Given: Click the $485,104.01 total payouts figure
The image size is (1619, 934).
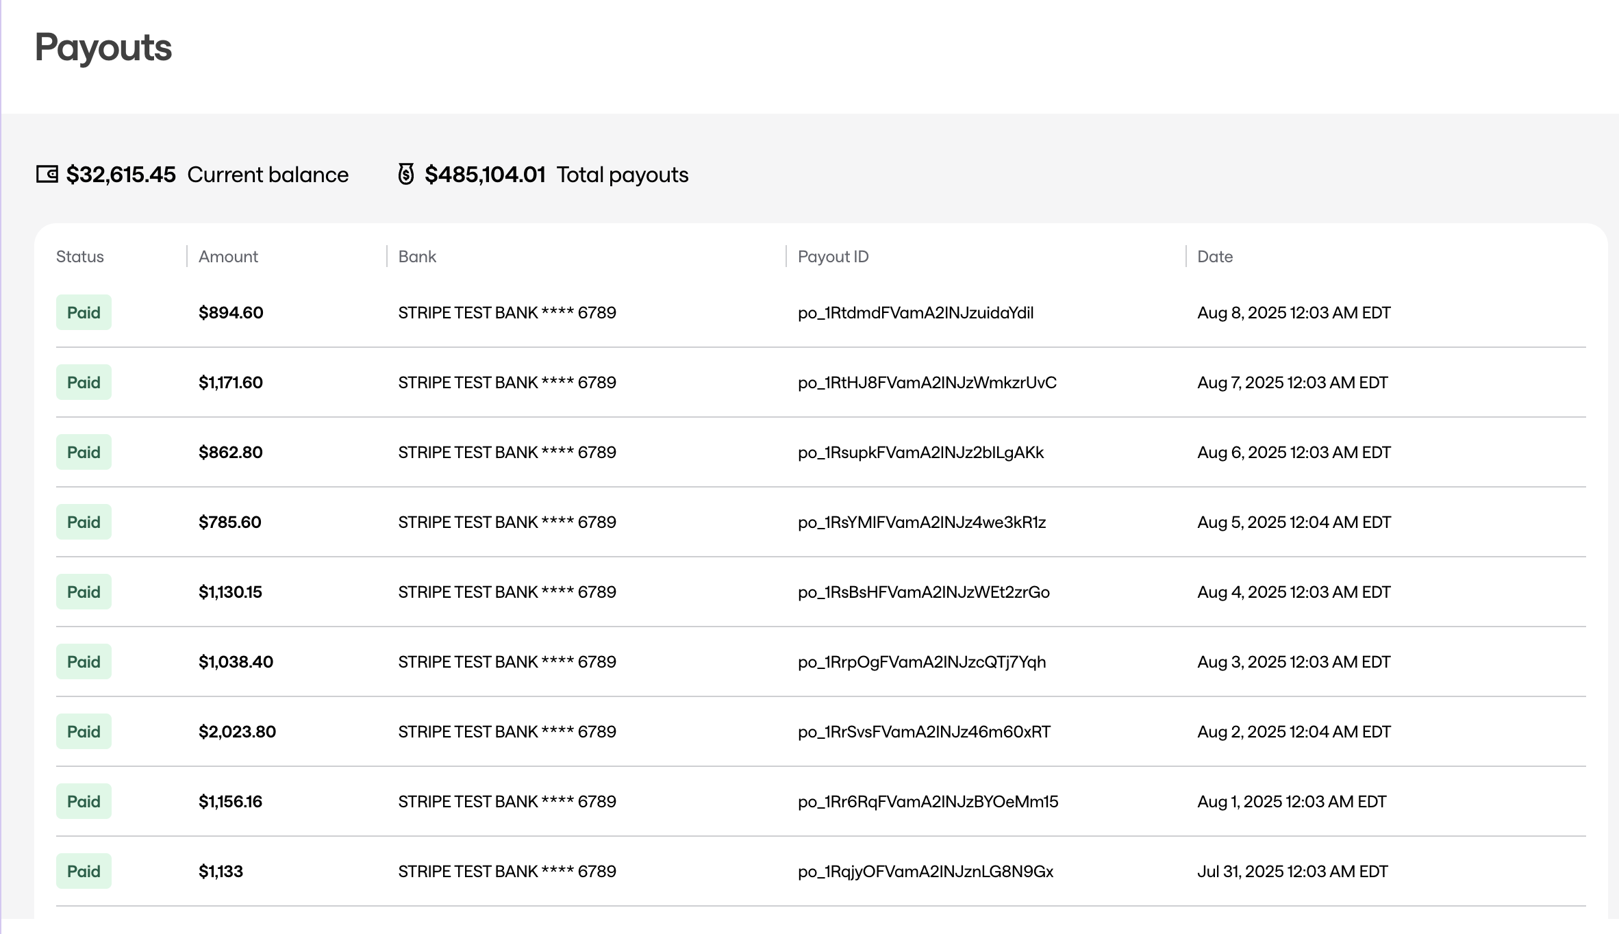Looking at the screenshot, I should tap(485, 175).
